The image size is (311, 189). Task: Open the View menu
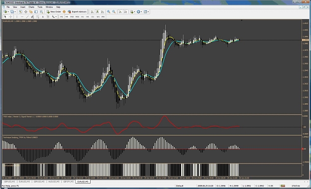tap(15, 7)
